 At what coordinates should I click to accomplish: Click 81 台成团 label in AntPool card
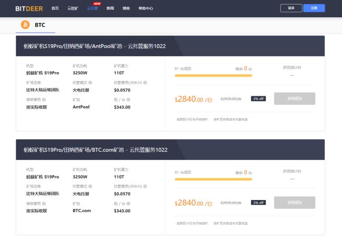[183, 69]
